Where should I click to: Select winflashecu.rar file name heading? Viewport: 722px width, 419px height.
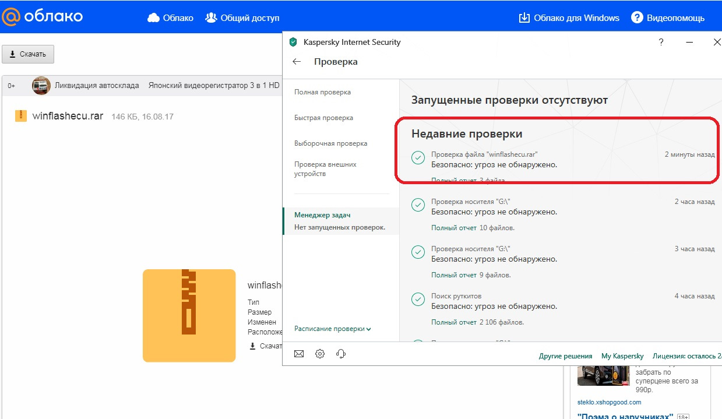[x=68, y=115]
